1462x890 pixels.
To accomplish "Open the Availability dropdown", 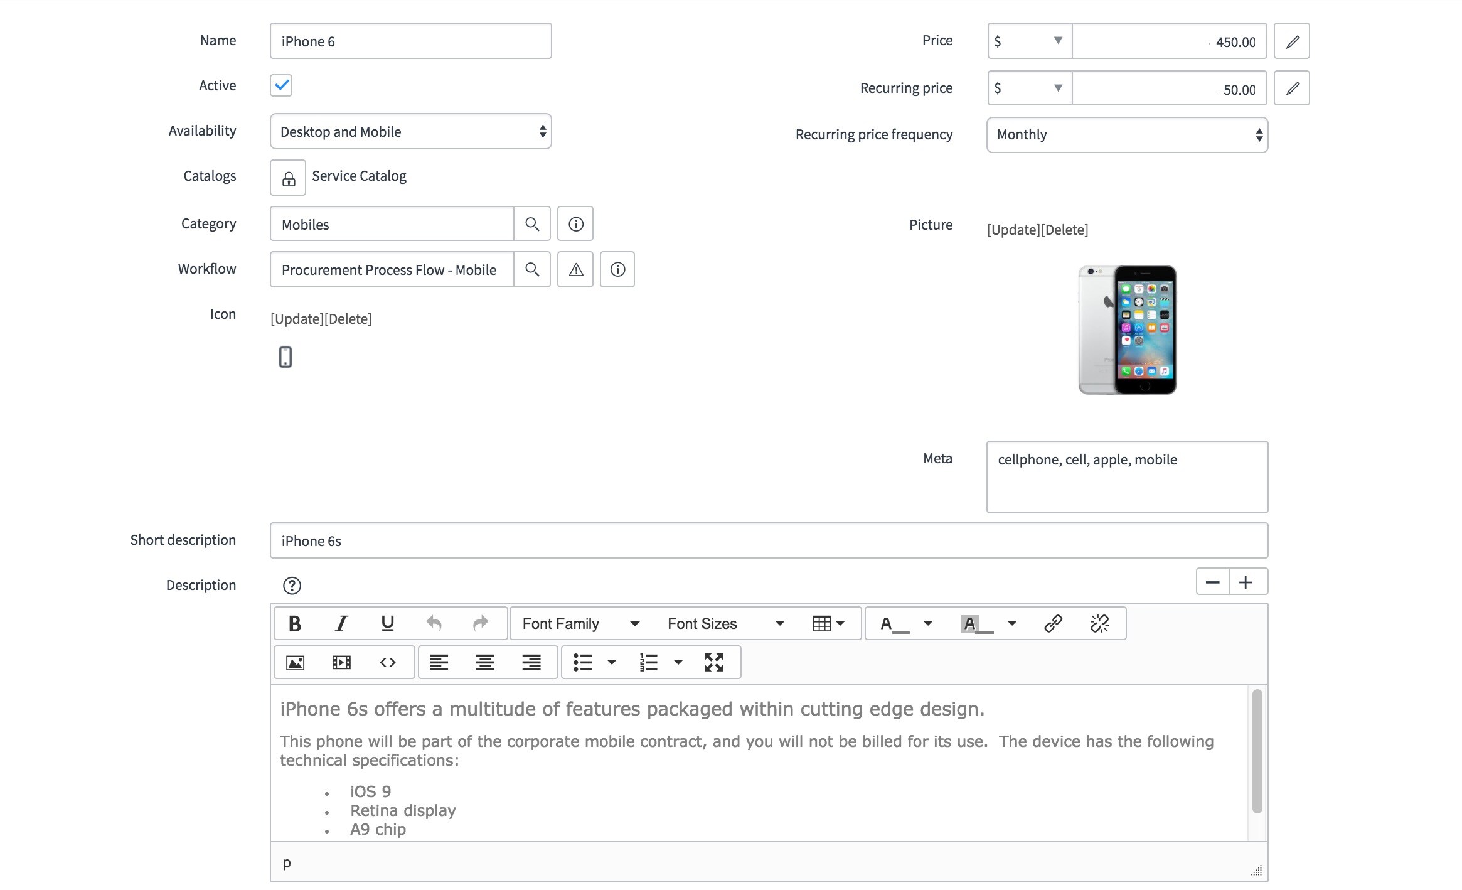I will point(410,131).
